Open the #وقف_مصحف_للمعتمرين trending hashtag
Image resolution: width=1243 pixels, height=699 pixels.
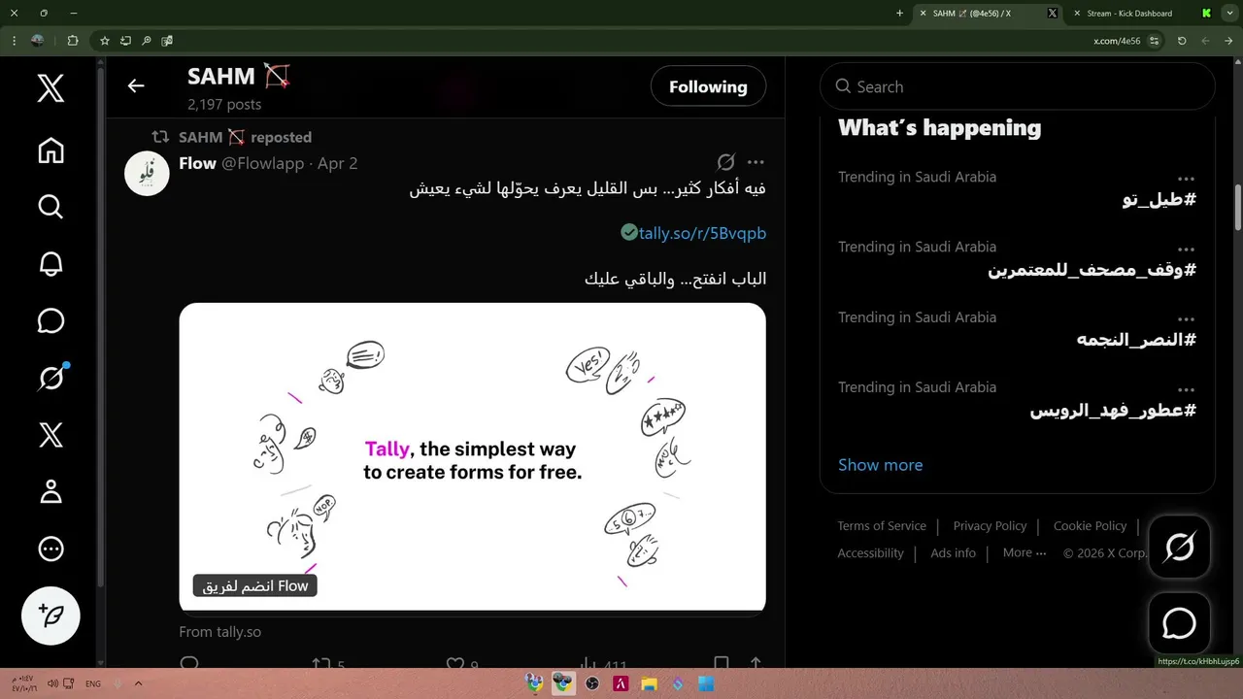tap(1092, 269)
